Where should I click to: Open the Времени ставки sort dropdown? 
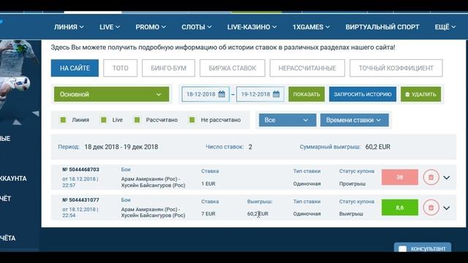[354, 120]
